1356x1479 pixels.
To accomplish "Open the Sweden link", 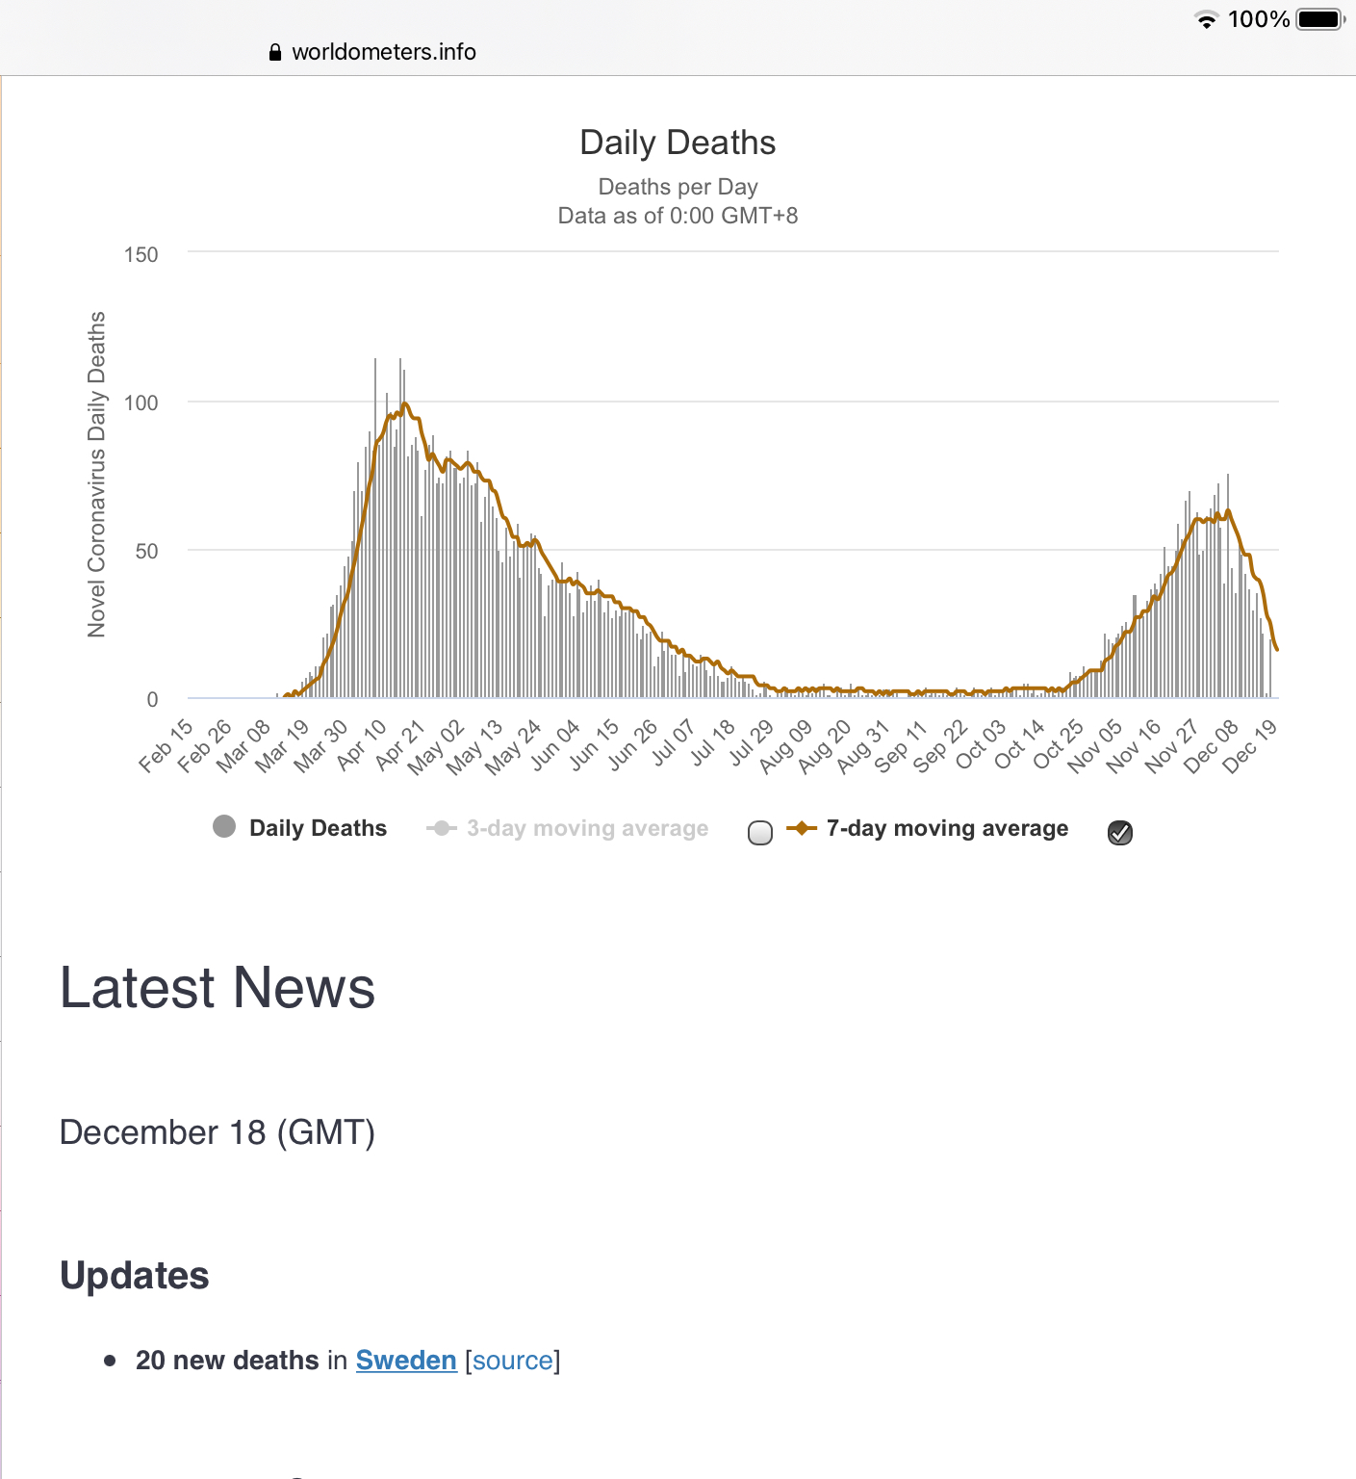I will click(x=406, y=1361).
